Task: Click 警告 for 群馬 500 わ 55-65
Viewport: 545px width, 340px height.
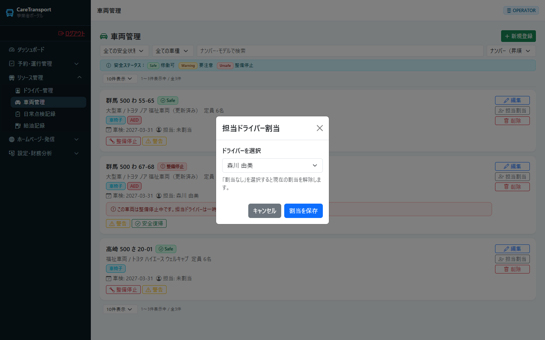Action: click(x=154, y=141)
